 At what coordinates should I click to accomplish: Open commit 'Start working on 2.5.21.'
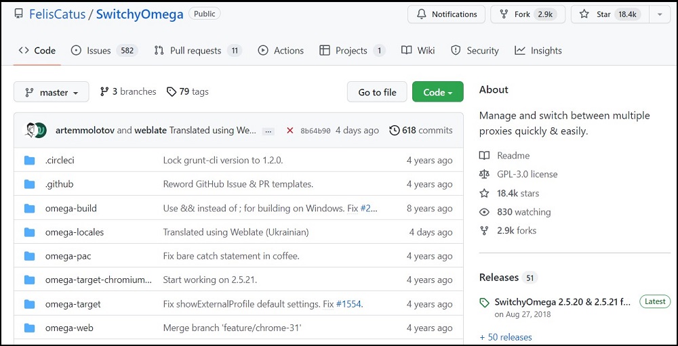[x=210, y=280]
